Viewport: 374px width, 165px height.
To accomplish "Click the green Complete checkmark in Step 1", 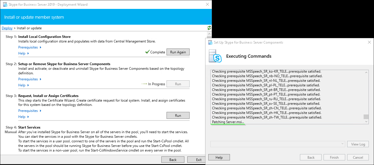I will (x=147, y=52).
